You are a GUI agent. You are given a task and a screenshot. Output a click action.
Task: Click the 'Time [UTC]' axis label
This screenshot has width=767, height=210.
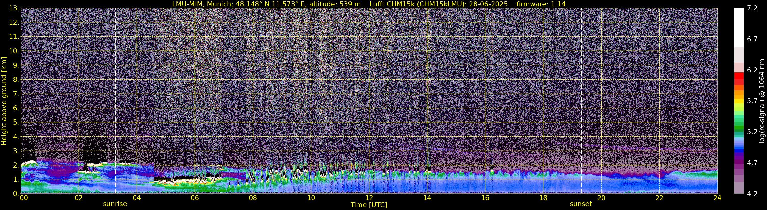[369, 205]
